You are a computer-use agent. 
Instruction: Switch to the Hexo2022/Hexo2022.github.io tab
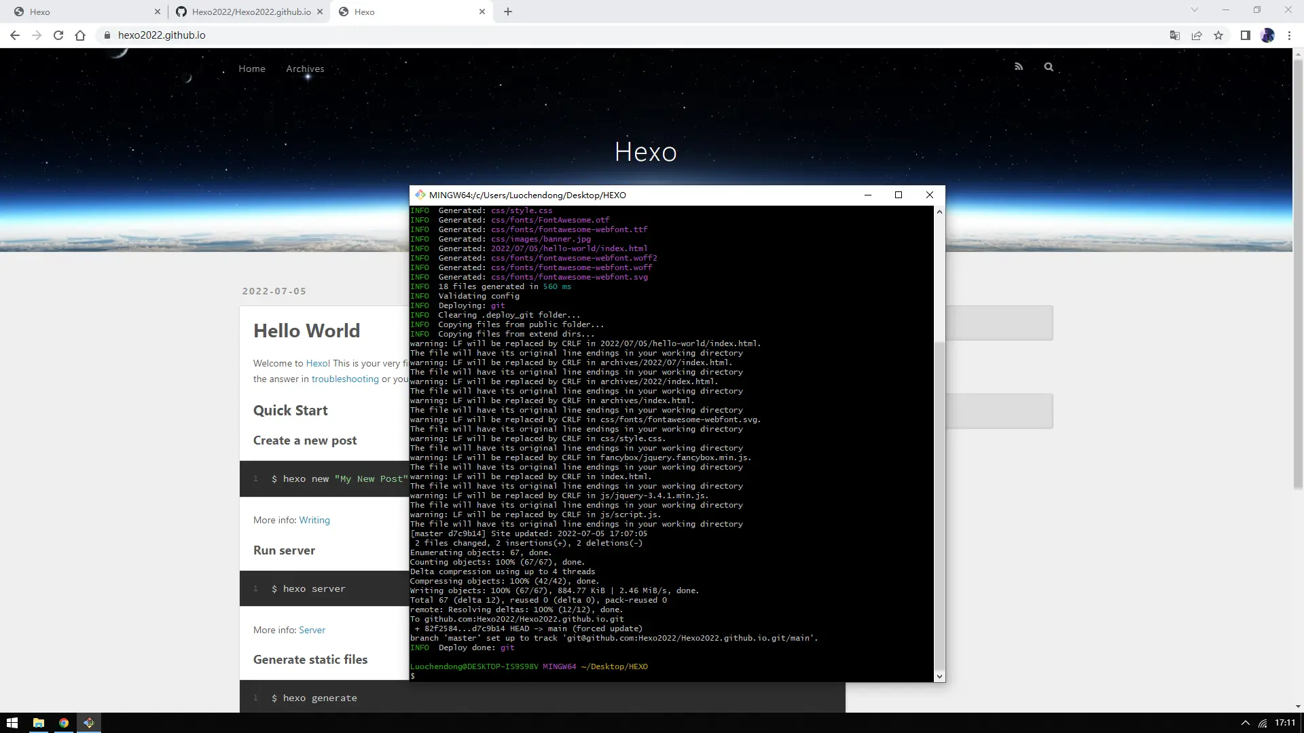[x=249, y=12]
